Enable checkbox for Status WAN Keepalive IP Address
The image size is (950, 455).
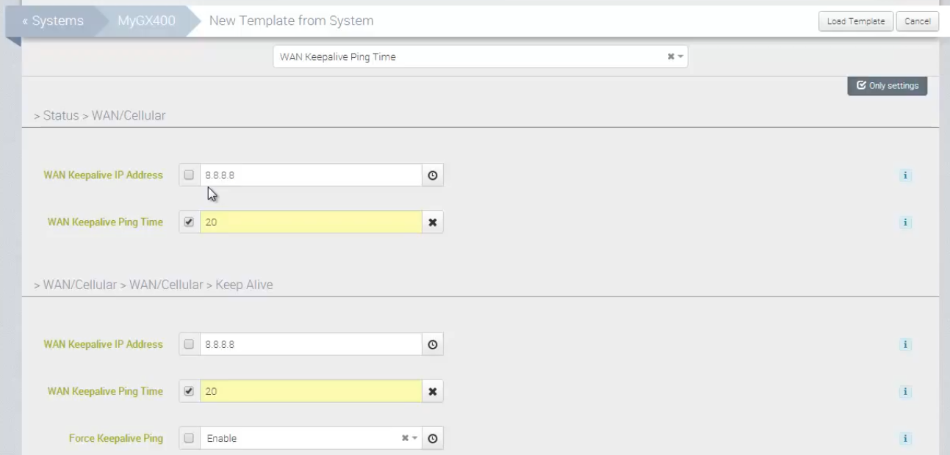pos(189,175)
